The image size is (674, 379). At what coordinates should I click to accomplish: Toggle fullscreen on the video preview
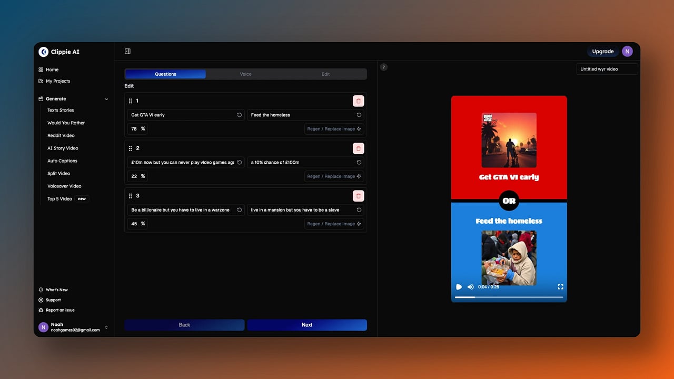(x=560, y=287)
